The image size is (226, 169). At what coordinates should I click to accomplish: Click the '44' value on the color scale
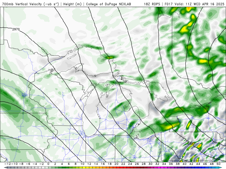(x=198, y=164)
